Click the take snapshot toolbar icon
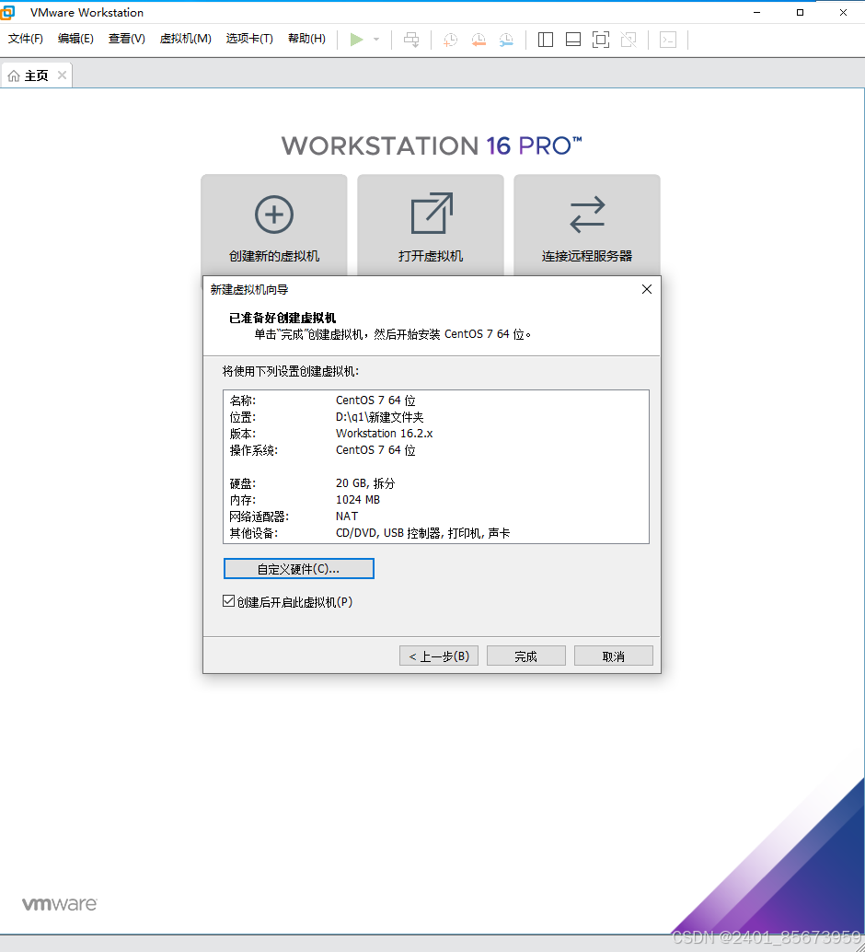Image resolution: width=865 pixels, height=952 pixels. [x=450, y=41]
